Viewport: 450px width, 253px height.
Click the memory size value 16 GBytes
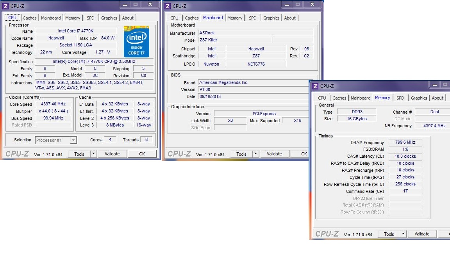click(357, 119)
